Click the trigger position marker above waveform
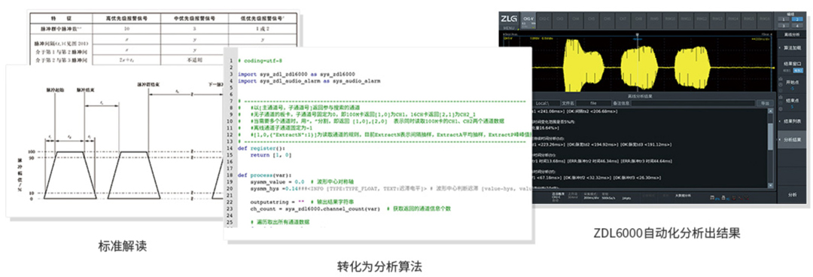 (638, 35)
